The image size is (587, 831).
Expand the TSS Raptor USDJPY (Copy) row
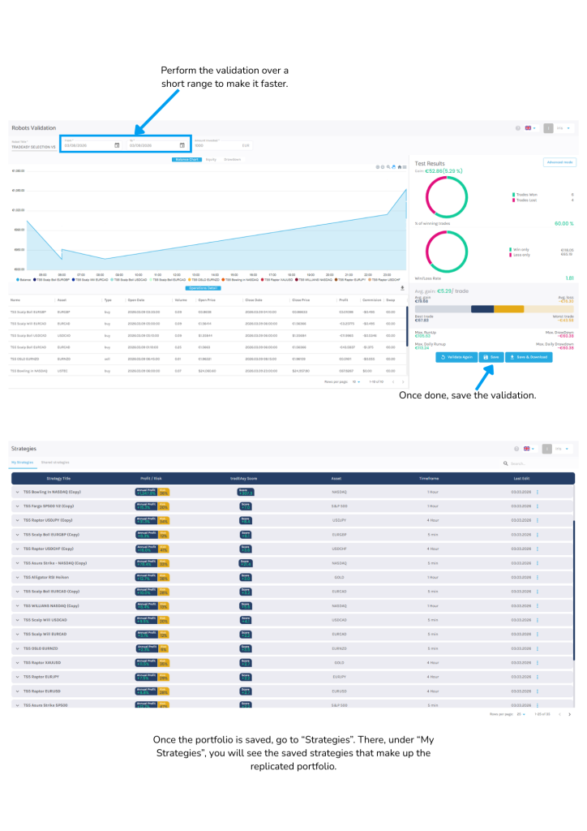pos(16,519)
